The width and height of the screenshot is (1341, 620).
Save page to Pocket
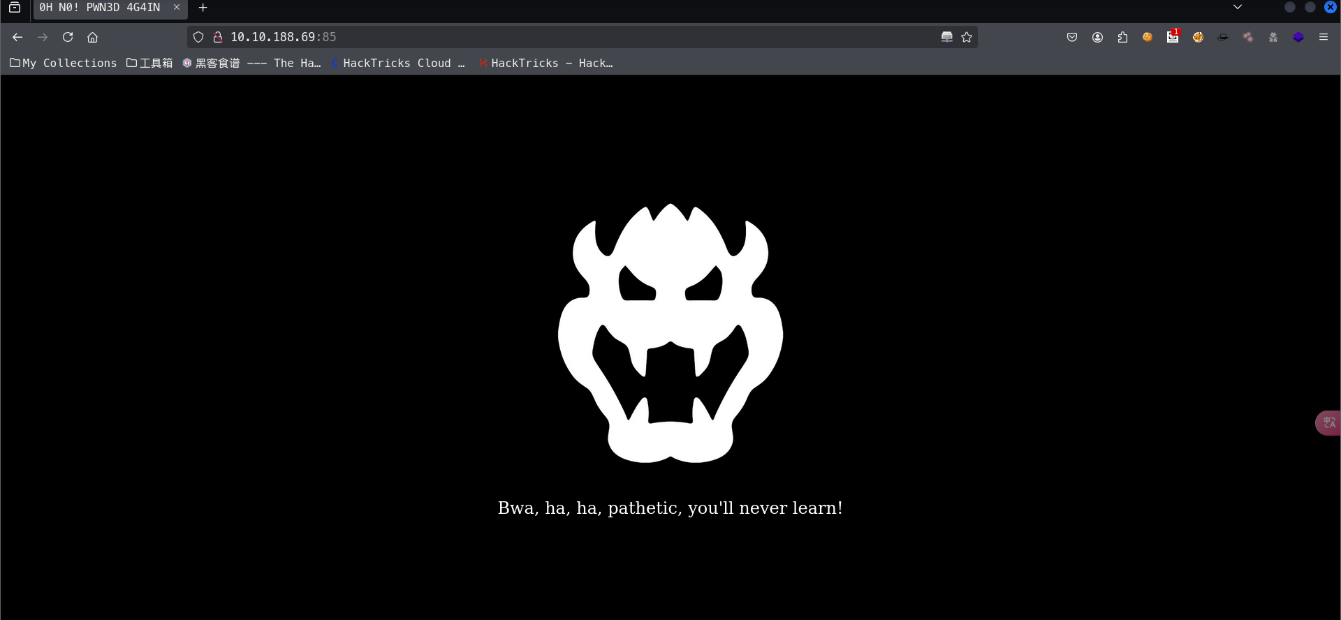pos(1072,37)
